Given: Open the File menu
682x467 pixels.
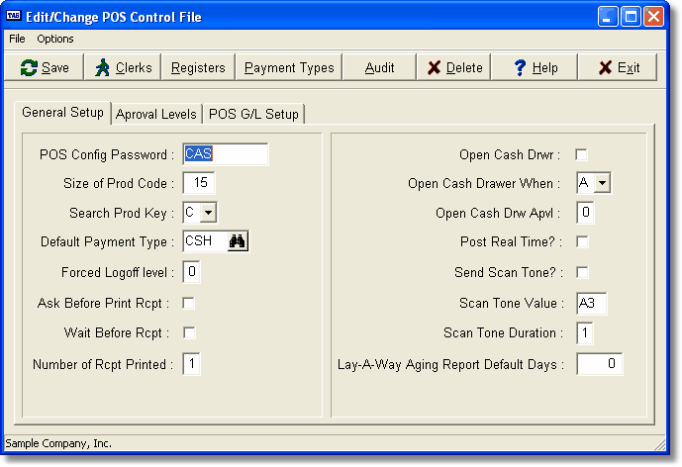Looking at the screenshot, I should point(17,39).
